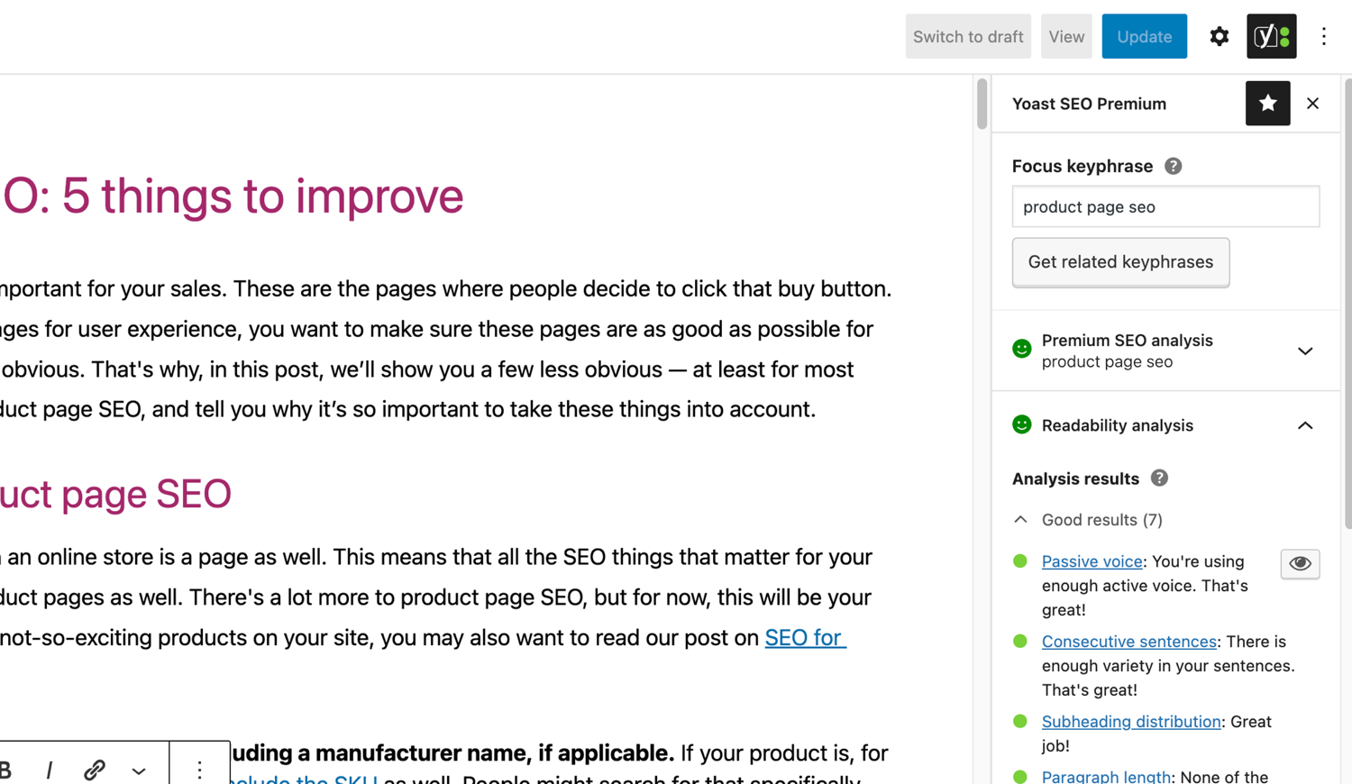Switch the post to draft
This screenshot has height=784, width=1352.
tap(968, 36)
